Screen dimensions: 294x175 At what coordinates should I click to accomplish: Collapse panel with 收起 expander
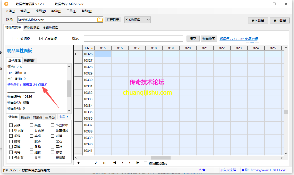[64, 117]
